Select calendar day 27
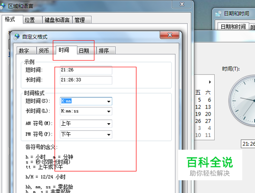The height and width of the screenshot is (193, 255). point(208,121)
